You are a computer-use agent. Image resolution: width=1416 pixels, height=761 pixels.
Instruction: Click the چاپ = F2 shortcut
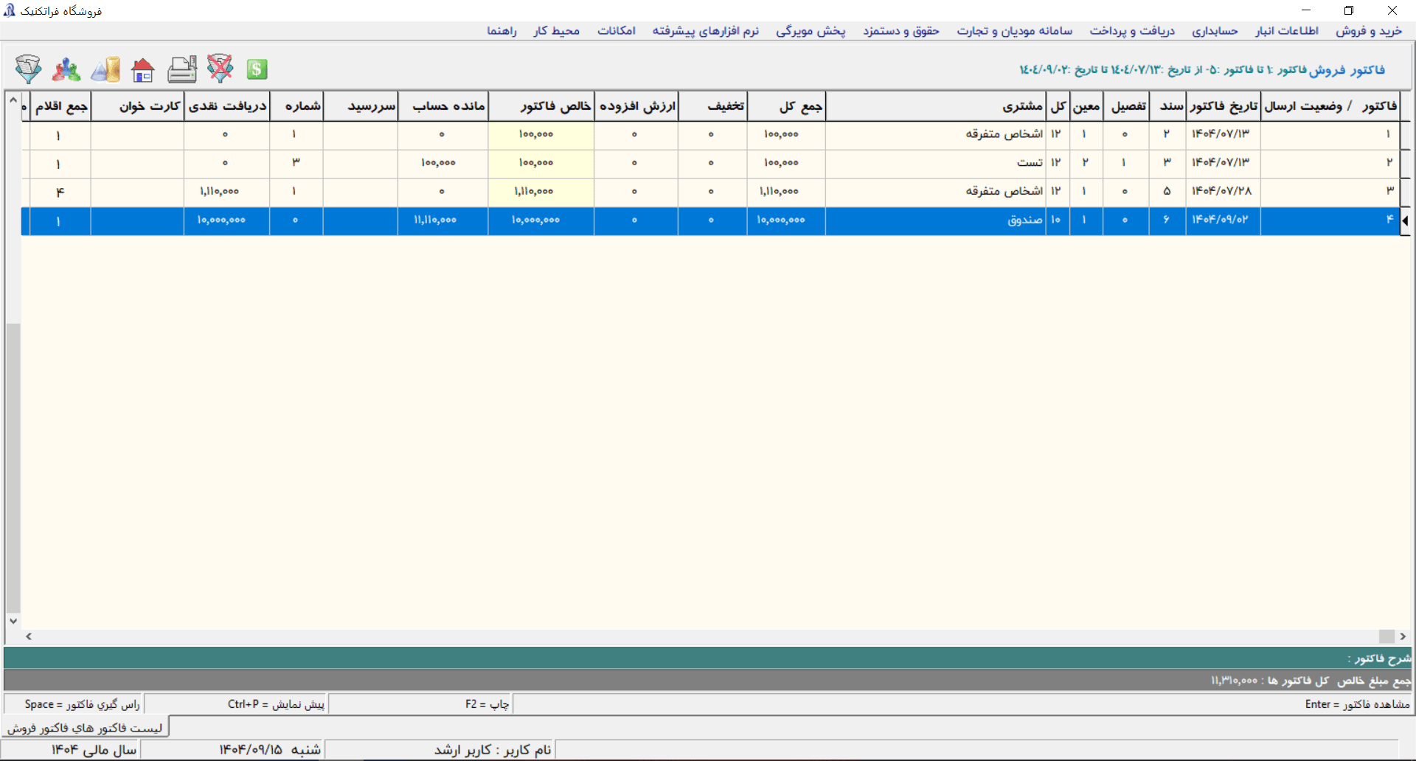click(487, 704)
